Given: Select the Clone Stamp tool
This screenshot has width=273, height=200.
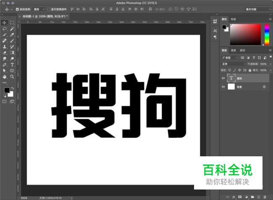Looking at the screenshot, I should (x=4, y=47).
